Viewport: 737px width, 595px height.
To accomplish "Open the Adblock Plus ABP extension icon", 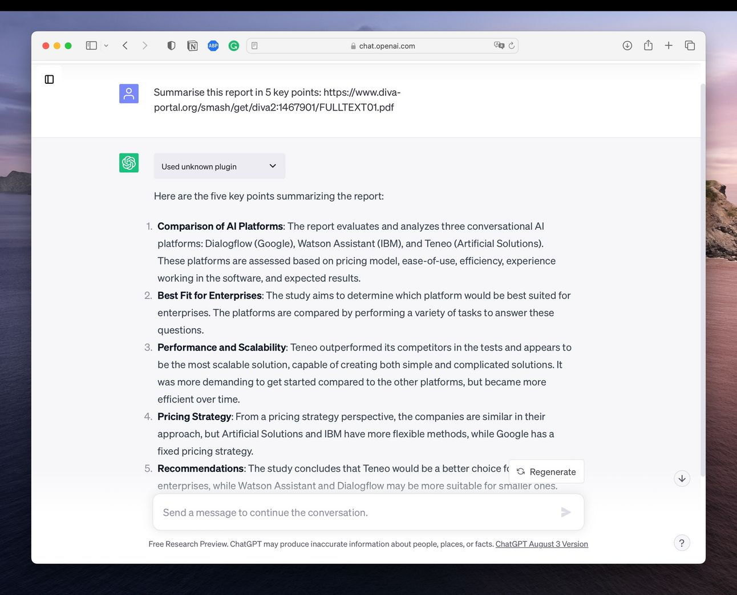I will [x=213, y=46].
